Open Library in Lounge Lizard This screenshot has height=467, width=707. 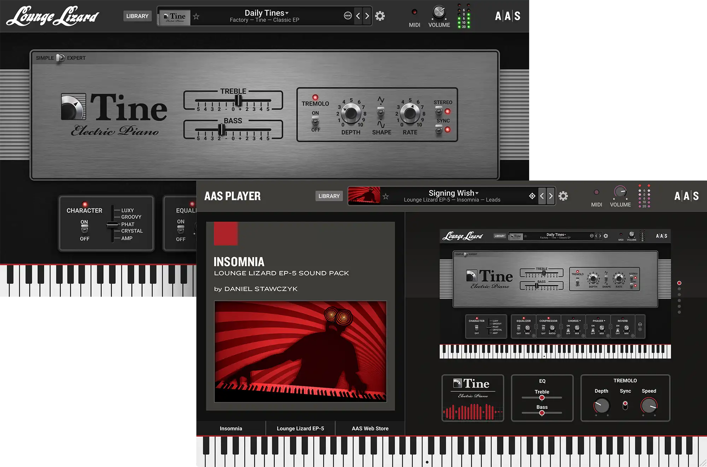point(137,16)
